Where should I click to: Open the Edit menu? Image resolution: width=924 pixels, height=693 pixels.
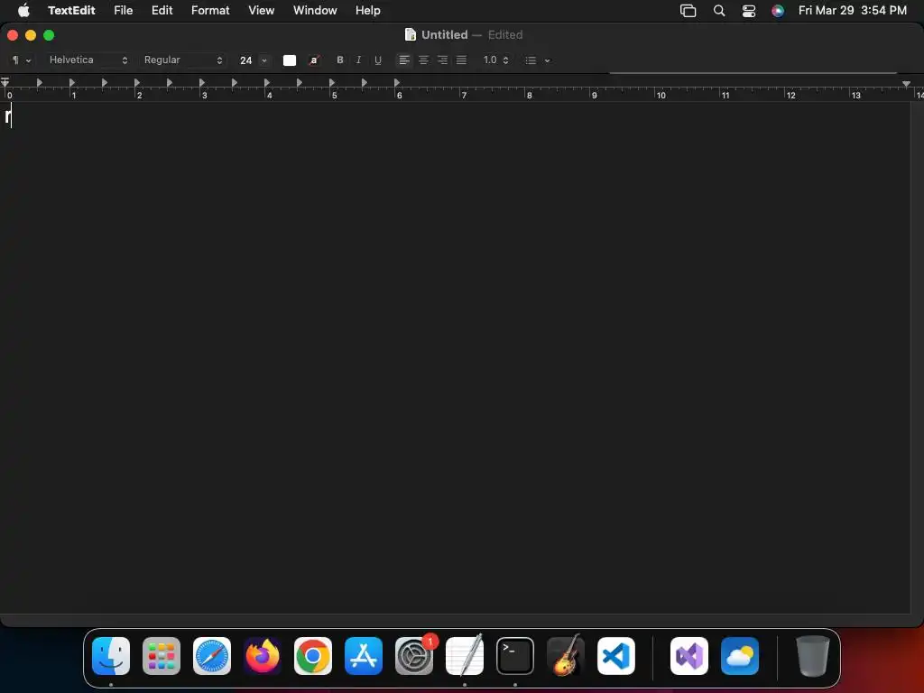pos(162,10)
